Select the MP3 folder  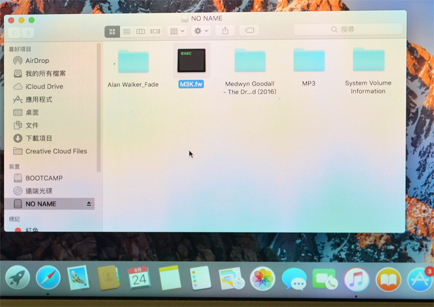point(309,60)
